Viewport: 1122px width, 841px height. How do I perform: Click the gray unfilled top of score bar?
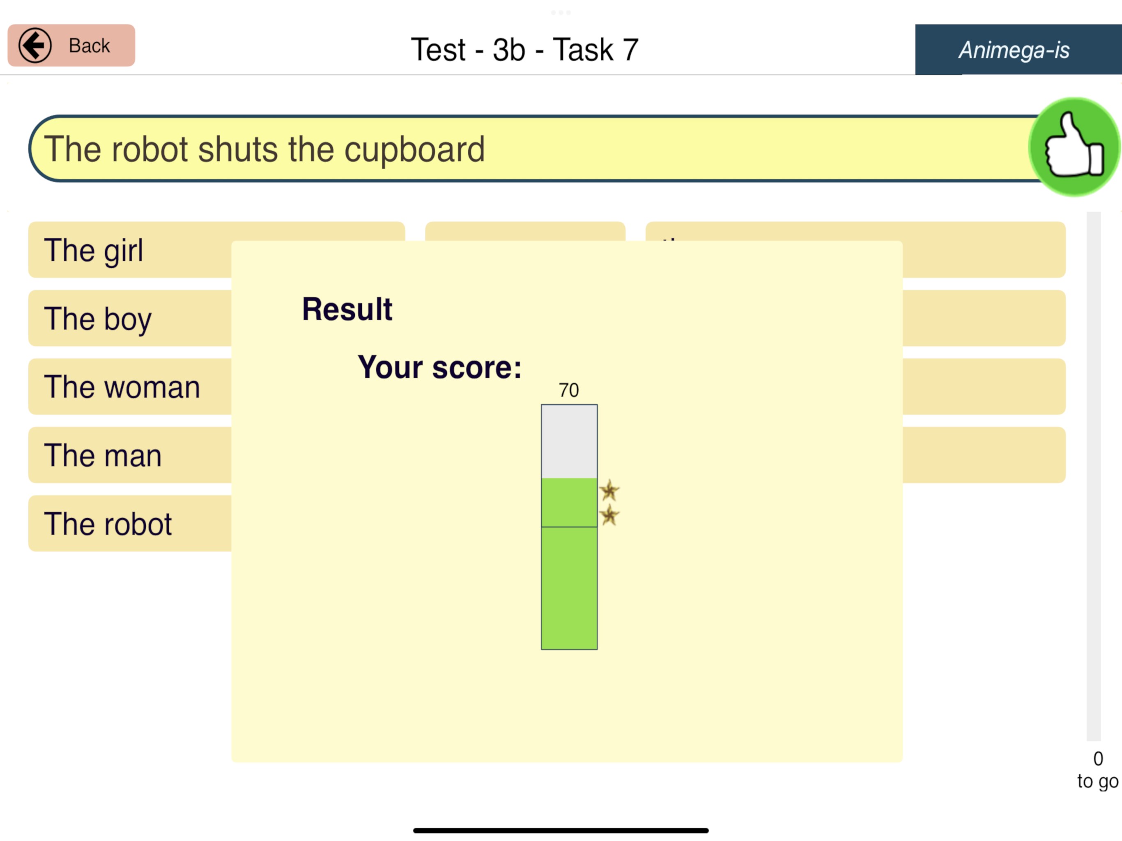(x=569, y=441)
